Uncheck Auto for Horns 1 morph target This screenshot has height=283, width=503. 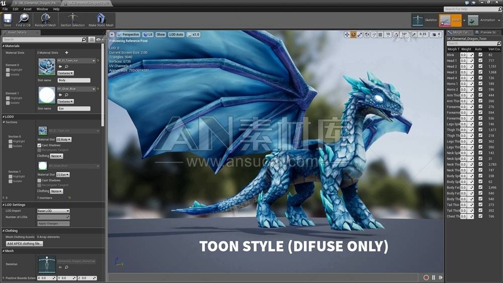coord(480,83)
